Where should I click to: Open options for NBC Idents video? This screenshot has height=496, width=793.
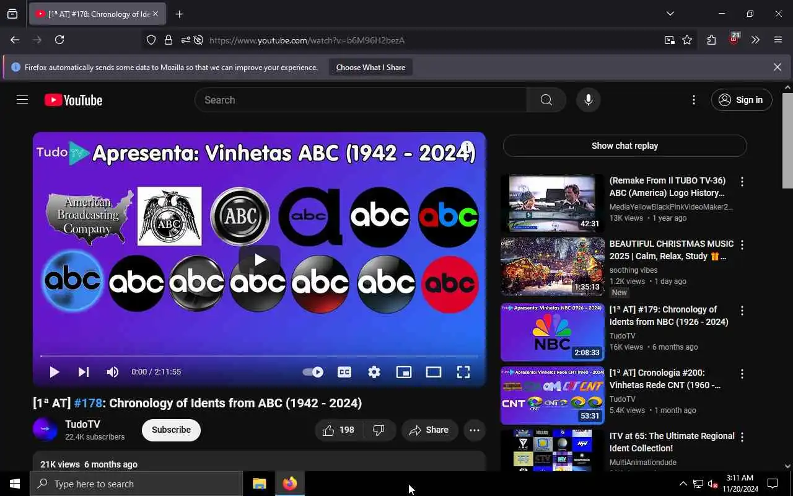tap(742, 311)
